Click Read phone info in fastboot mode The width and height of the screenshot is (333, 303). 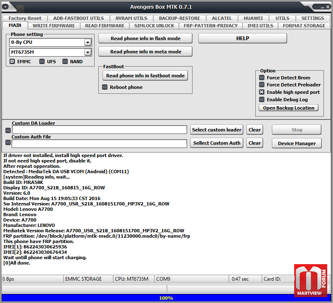pyautogui.click(x=145, y=76)
